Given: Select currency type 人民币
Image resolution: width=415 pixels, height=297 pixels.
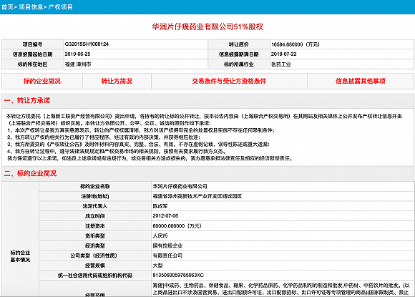Looking at the screenshot, I should tap(160, 235).
